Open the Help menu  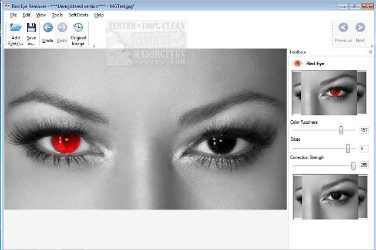[99, 15]
